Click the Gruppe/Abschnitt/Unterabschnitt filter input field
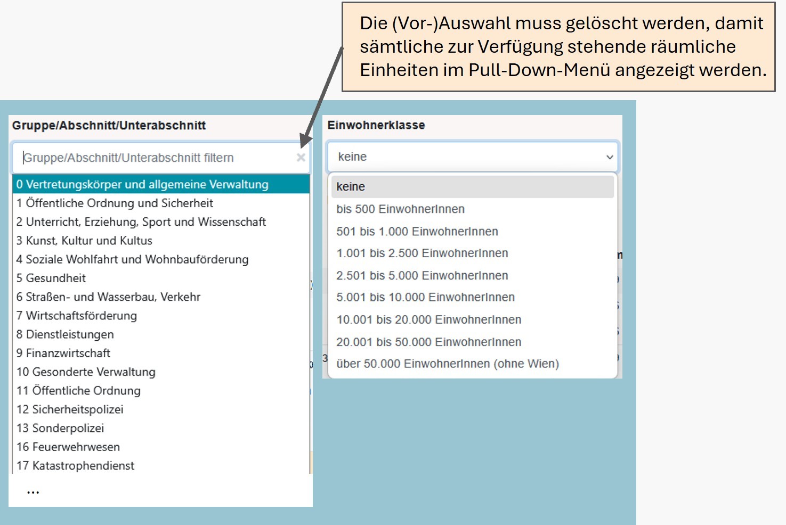The image size is (786, 525). (x=155, y=158)
